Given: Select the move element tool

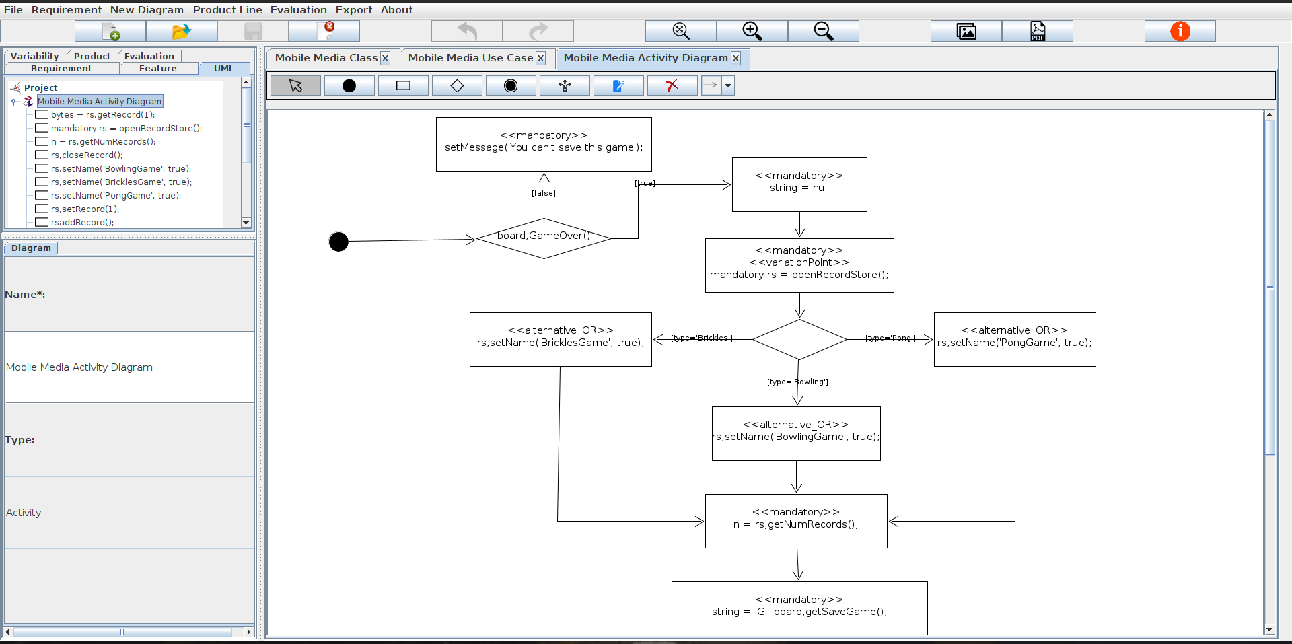Looking at the screenshot, I should click(x=565, y=85).
